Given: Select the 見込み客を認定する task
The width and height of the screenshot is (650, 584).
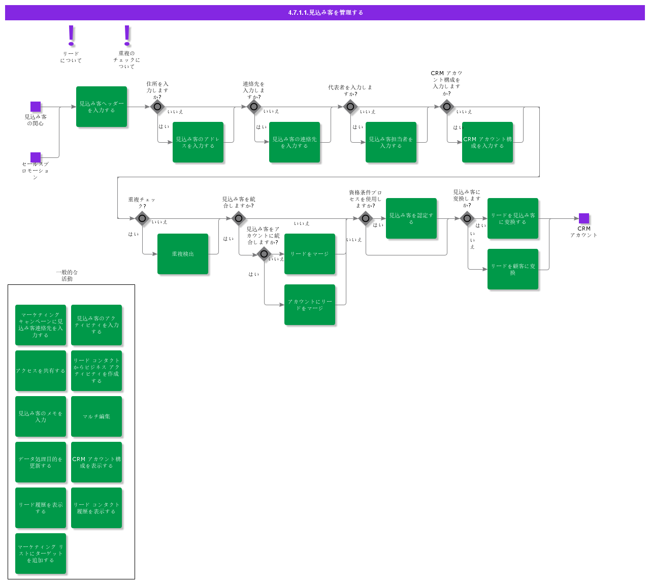Looking at the screenshot, I should click(411, 218).
